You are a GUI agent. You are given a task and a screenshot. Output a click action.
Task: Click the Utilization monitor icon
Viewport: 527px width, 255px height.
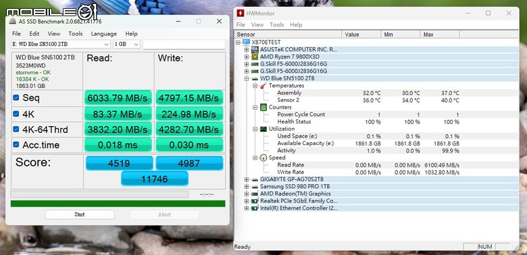[263, 129]
